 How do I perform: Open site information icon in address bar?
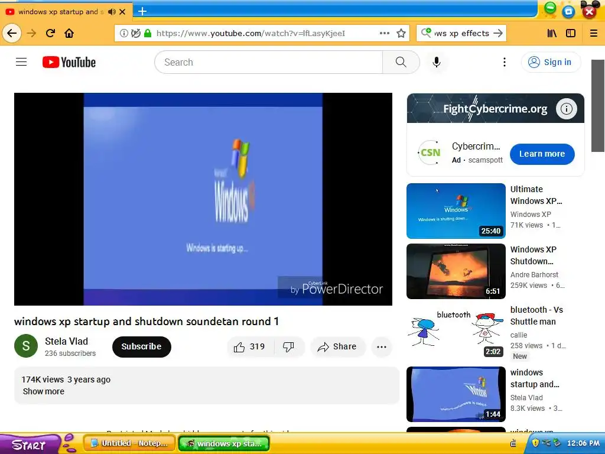pos(124,33)
